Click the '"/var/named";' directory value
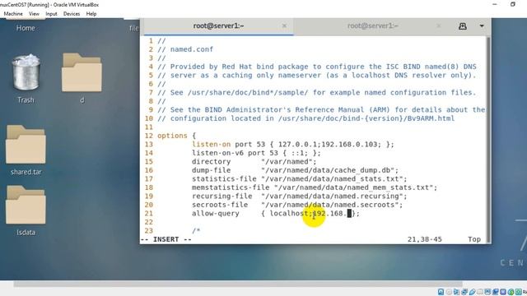The height and width of the screenshot is (296, 527). pos(289,162)
